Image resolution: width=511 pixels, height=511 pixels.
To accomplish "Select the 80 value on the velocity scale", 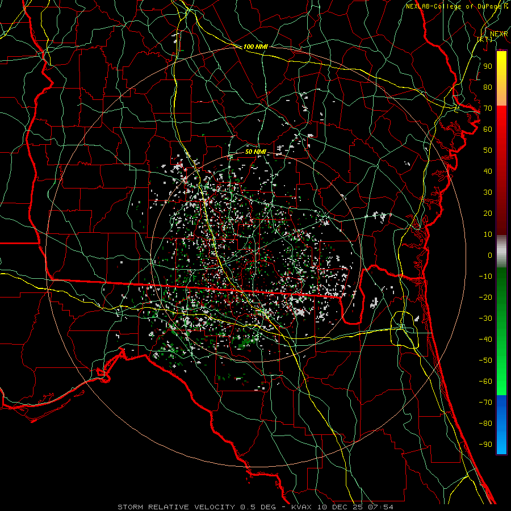I will pyautogui.click(x=488, y=87).
